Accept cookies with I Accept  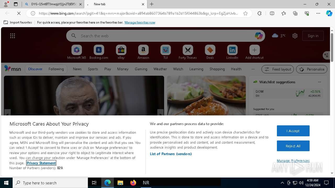pyautogui.click(x=293, y=131)
